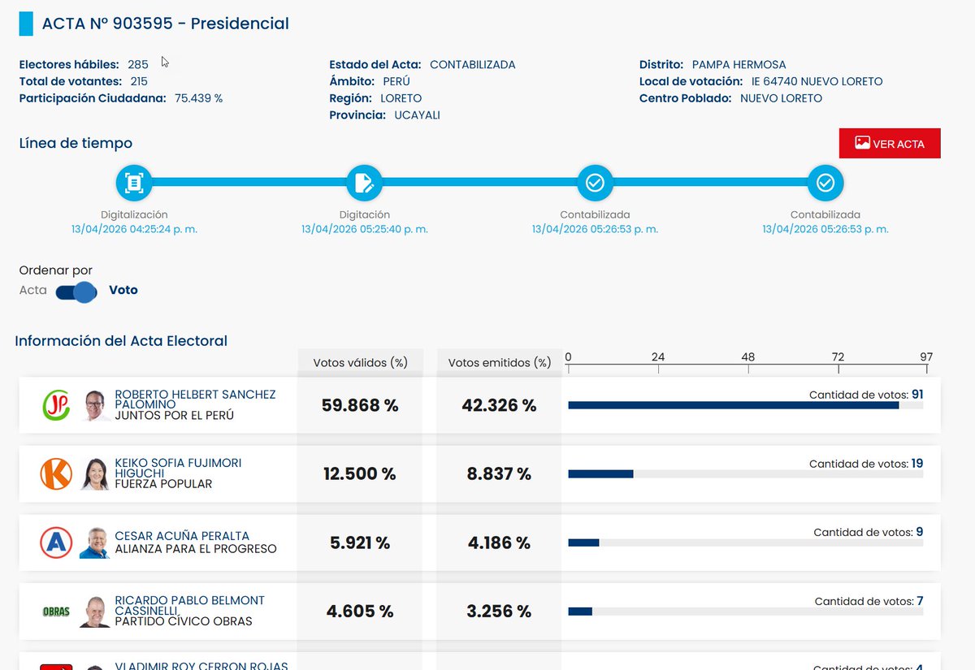The width and height of the screenshot is (975, 670).
Task: Click Cantidad de votos: 91
Action: 866,395
